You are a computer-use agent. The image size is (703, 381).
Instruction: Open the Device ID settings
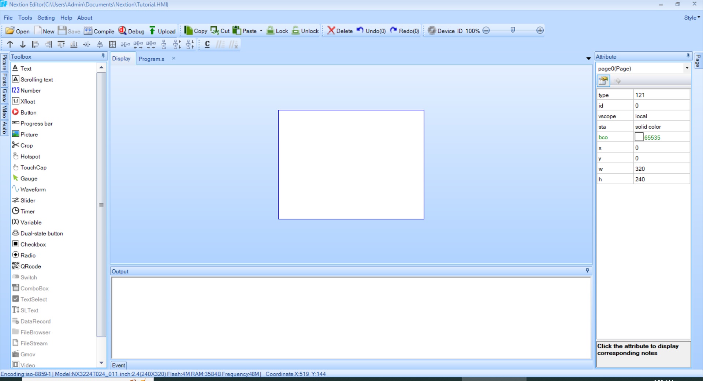pyautogui.click(x=445, y=31)
